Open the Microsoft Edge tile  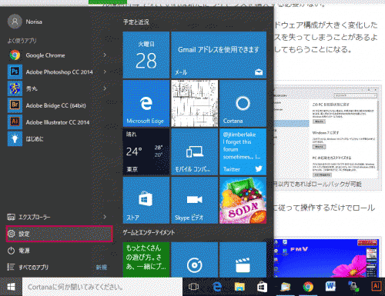[146, 103]
